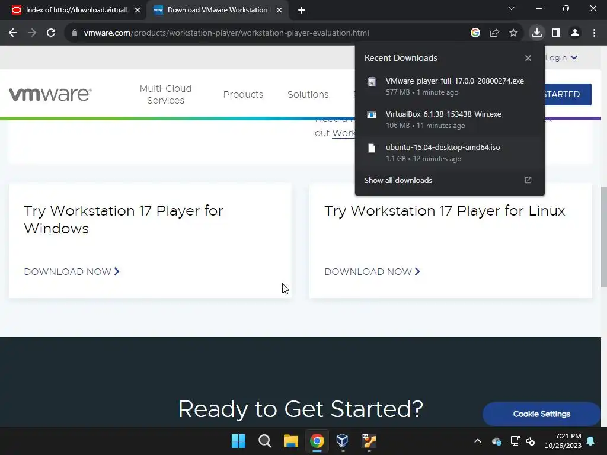Show hidden system tray icons
Screen dimensions: 607x455
(x=478, y=441)
